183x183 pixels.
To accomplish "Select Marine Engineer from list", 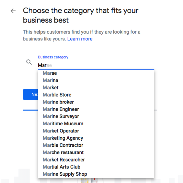I will coord(61,109).
